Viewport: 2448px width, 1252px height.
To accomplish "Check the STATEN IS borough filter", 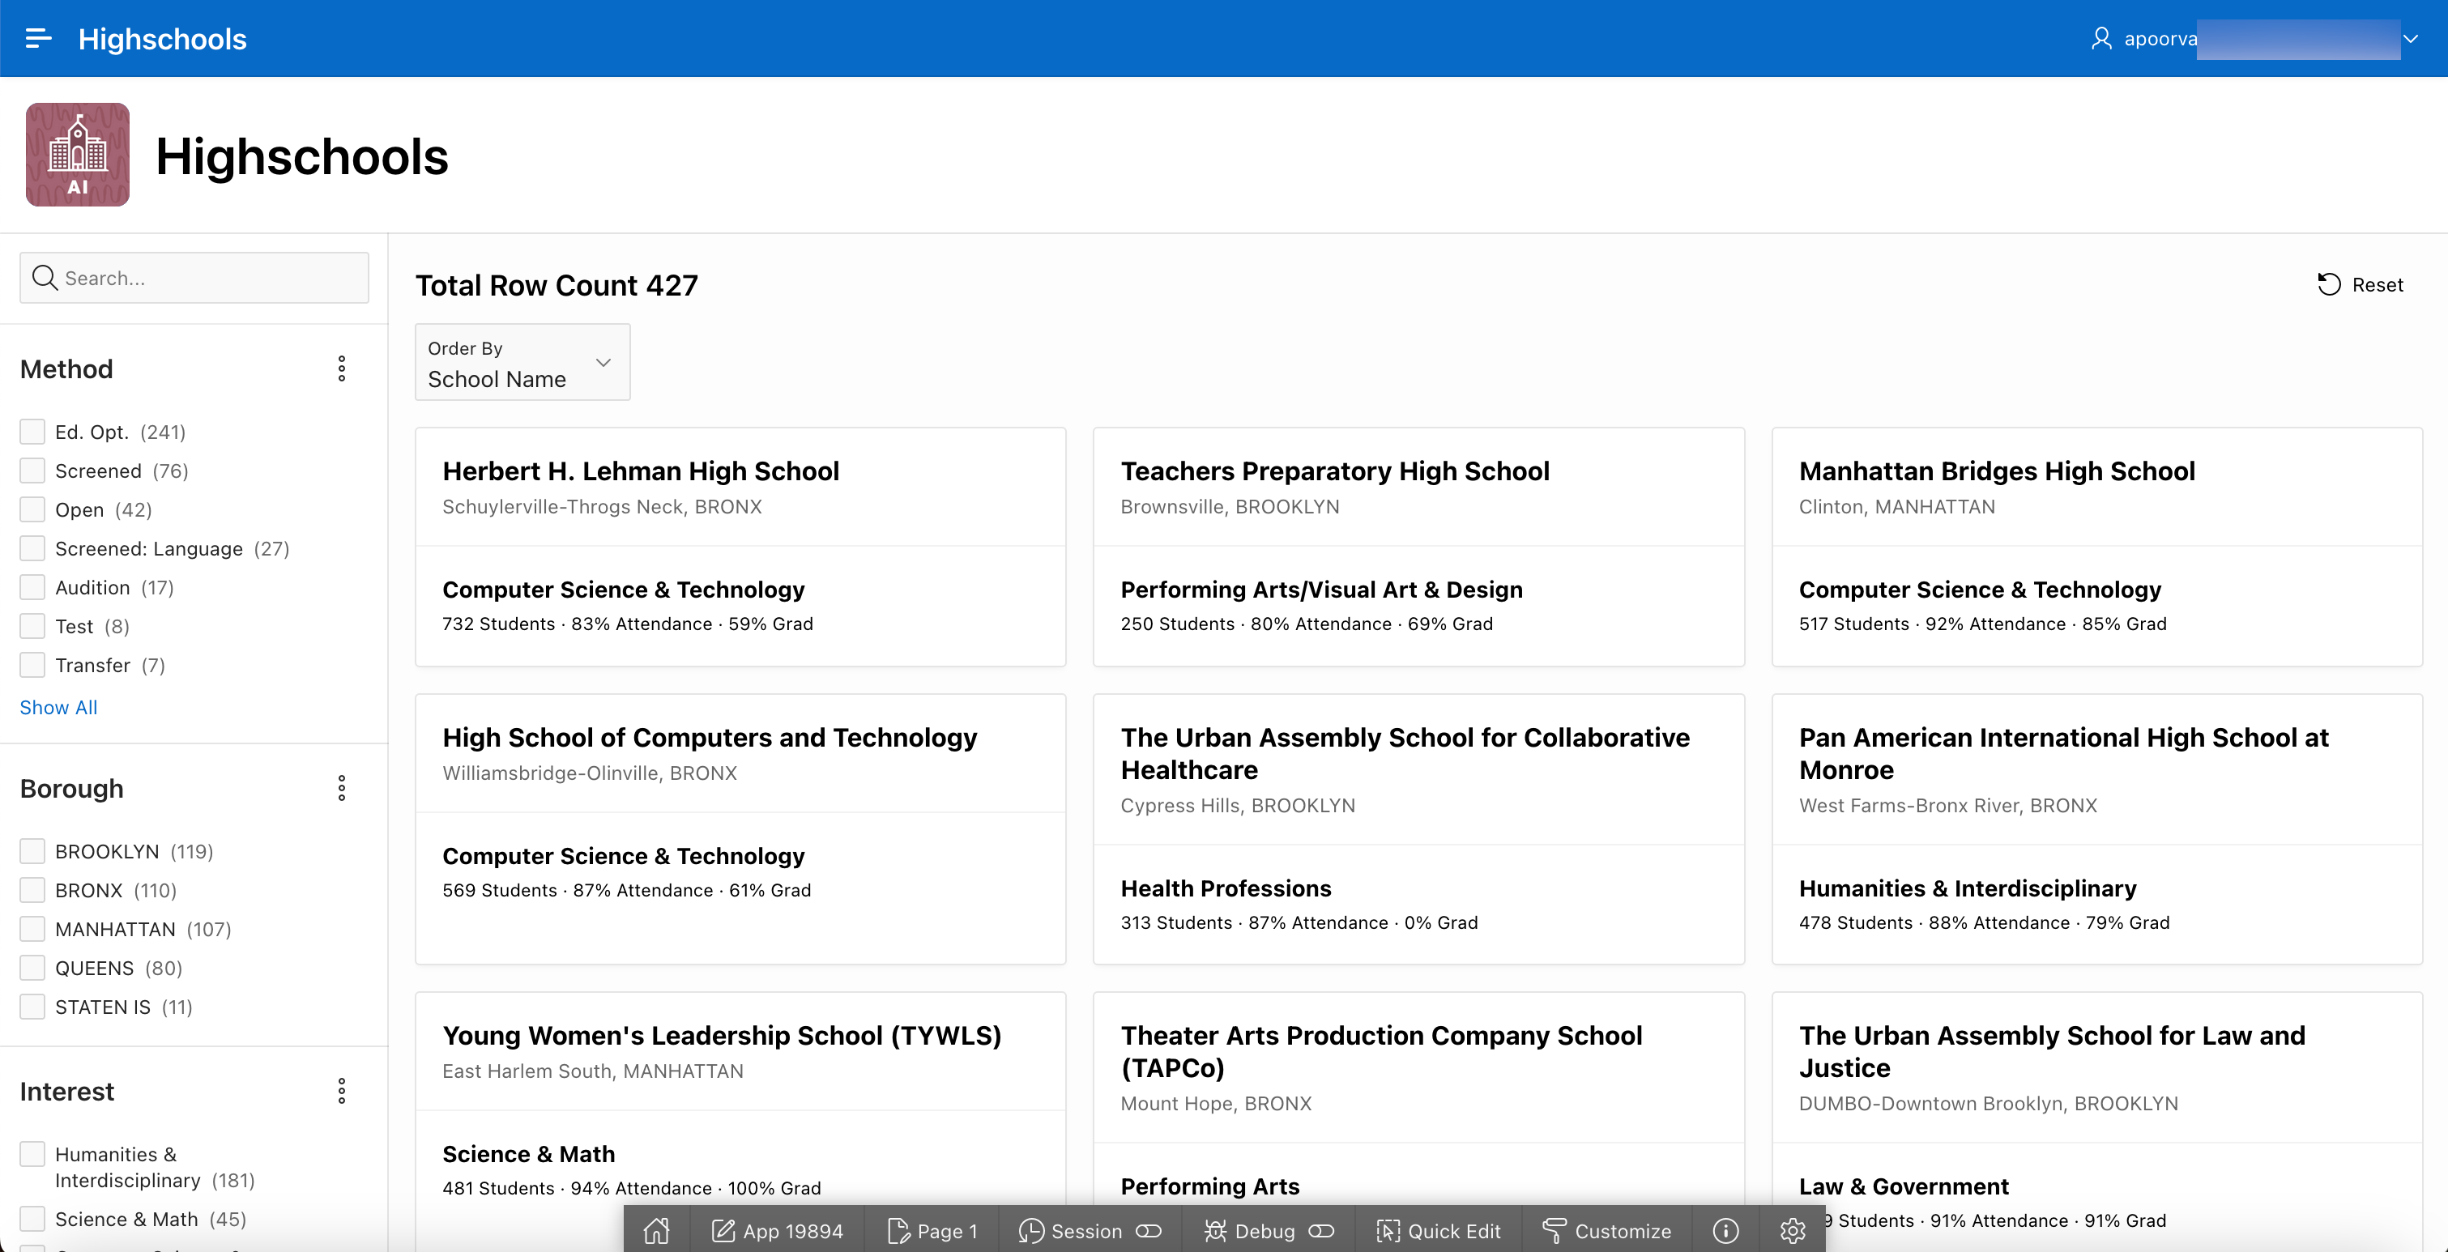I will click(x=32, y=1007).
